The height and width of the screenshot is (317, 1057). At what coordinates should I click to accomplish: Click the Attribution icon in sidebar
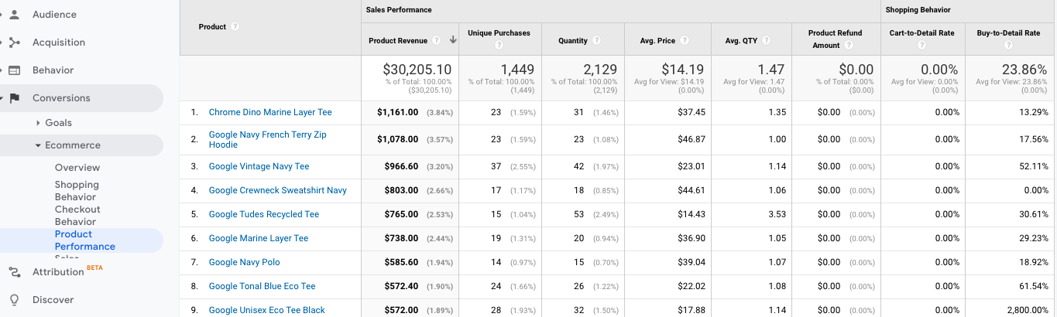15,272
